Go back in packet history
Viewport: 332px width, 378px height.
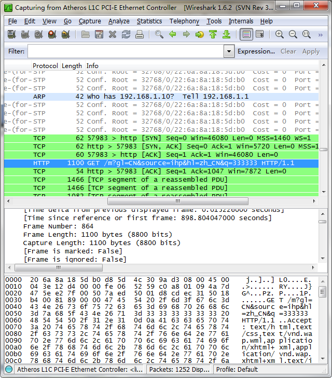click(x=173, y=34)
